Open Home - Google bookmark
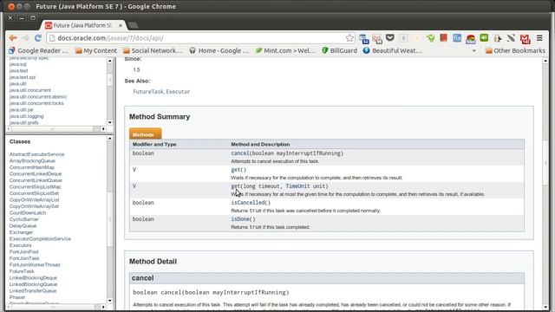 click(219, 50)
